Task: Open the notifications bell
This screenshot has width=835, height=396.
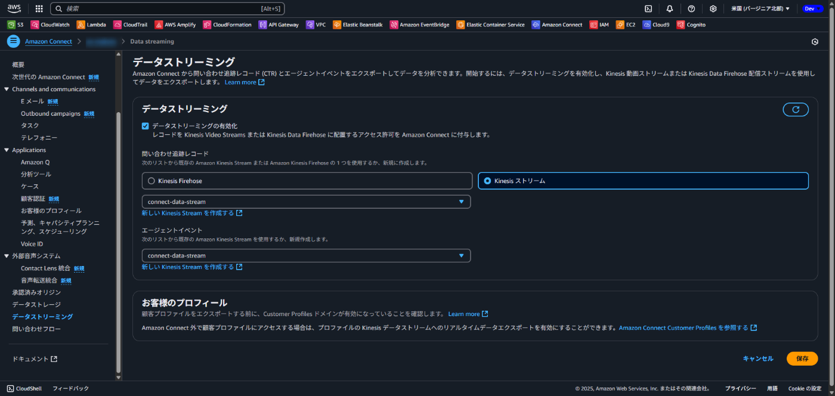Action: click(670, 8)
